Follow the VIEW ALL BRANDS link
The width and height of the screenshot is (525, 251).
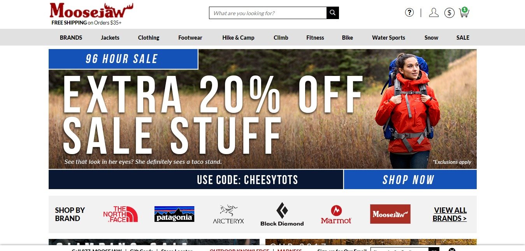point(450,214)
